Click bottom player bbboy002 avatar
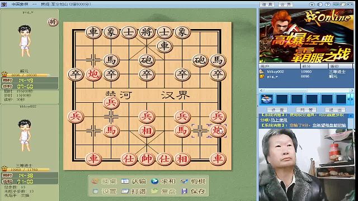Viewport: 358px width, 201px height. coord(25,135)
